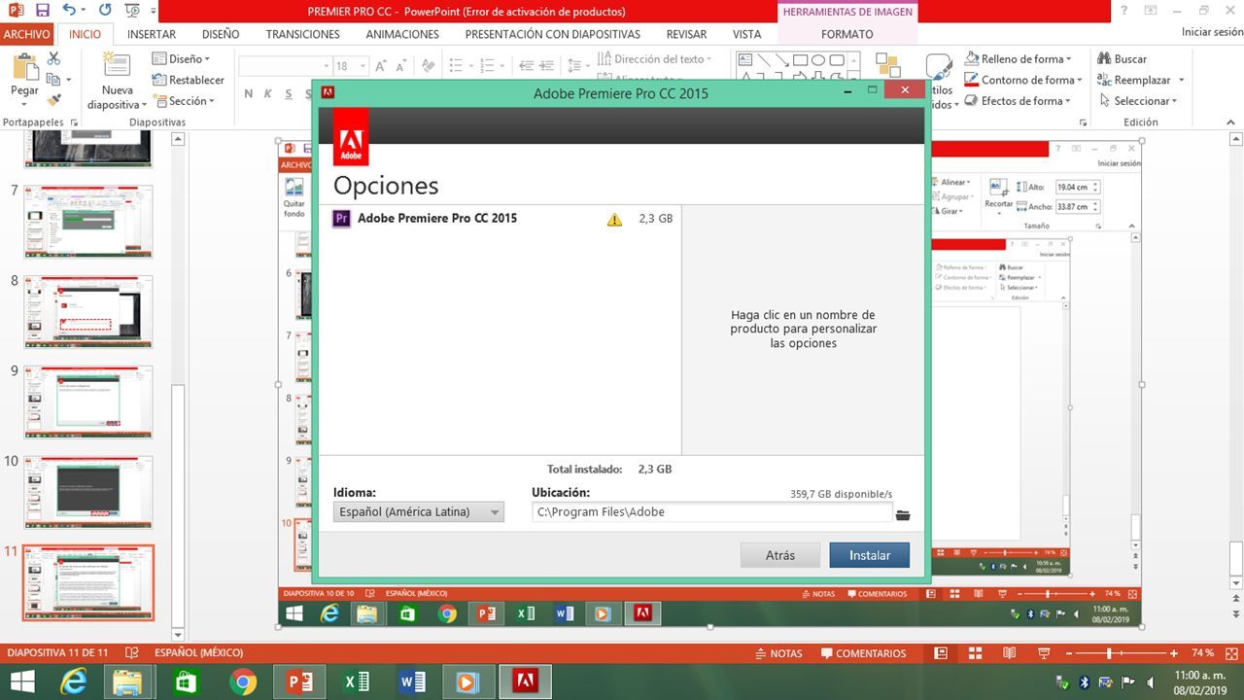Click the Format Painter brush icon
The height and width of the screenshot is (700, 1244).
coord(53,100)
